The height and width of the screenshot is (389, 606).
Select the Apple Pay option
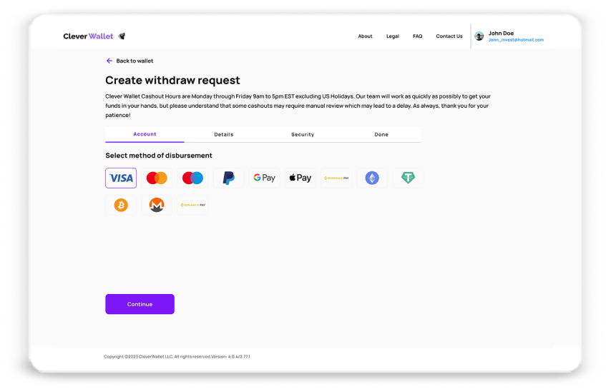click(x=300, y=178)
